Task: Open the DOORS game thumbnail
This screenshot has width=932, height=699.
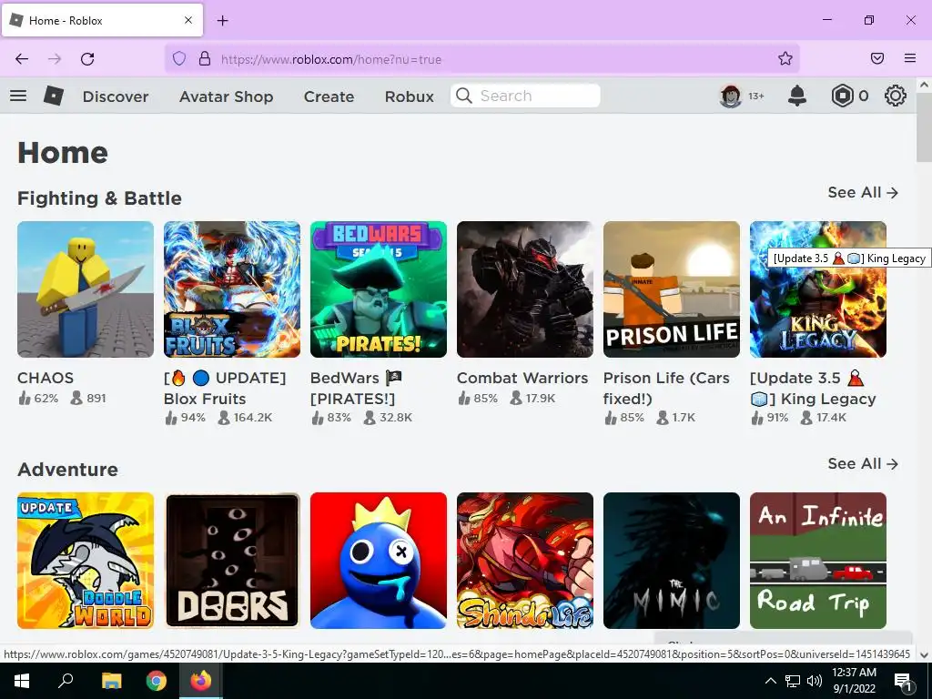Action: (232, 561)
